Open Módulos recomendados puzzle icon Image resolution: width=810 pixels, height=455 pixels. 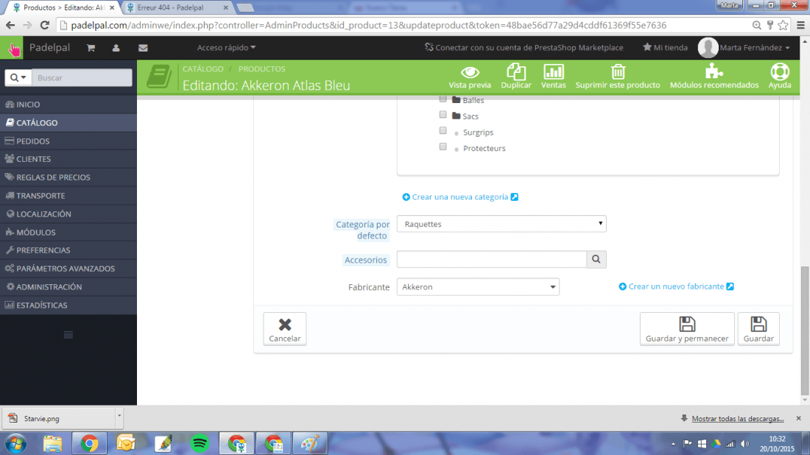tap(714, 77)
